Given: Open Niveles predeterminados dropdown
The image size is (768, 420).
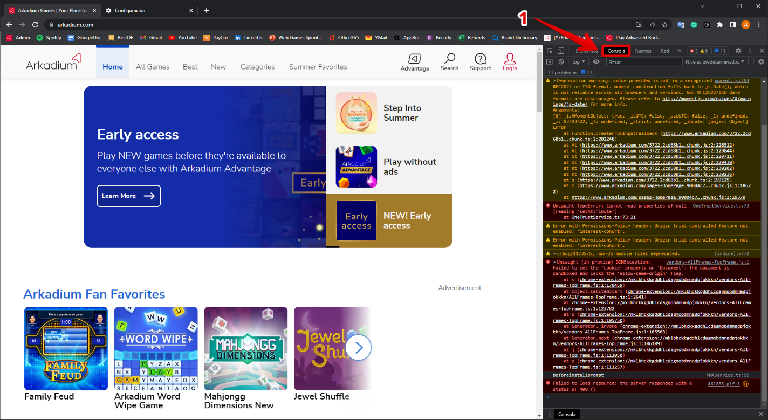Looking at the screenshot, I should click(x=715, y=62).
